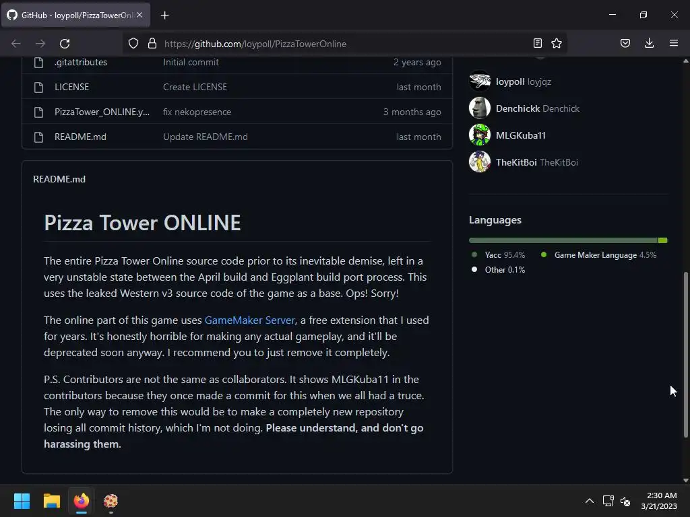Click 'last month' in the LICENSE row

tap(418, 87)
